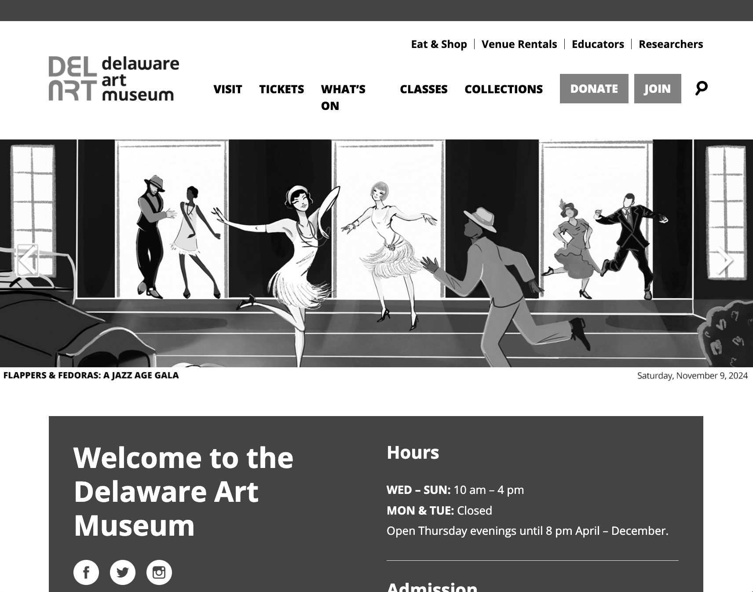
Task: Open the Collections menu item
Action: [504, 89]
